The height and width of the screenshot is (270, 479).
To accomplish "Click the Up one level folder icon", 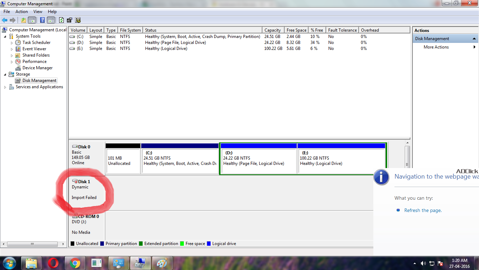I will point(24,20).
